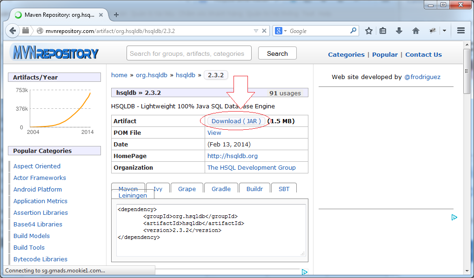This screenshot has width=474, height=278.
Task: Click the AdChoices icon below dependency box
Action: click(304, 272)
